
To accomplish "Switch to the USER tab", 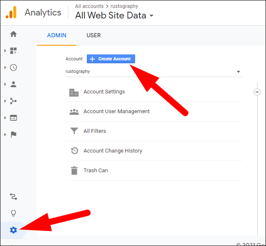I will pos(94,35).
